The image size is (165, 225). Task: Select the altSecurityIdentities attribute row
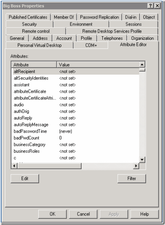pos(75,78)
